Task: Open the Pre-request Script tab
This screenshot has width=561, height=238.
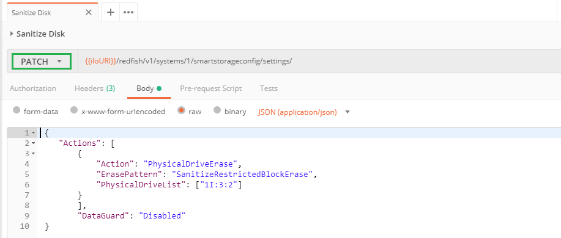Action: point(210,88)
